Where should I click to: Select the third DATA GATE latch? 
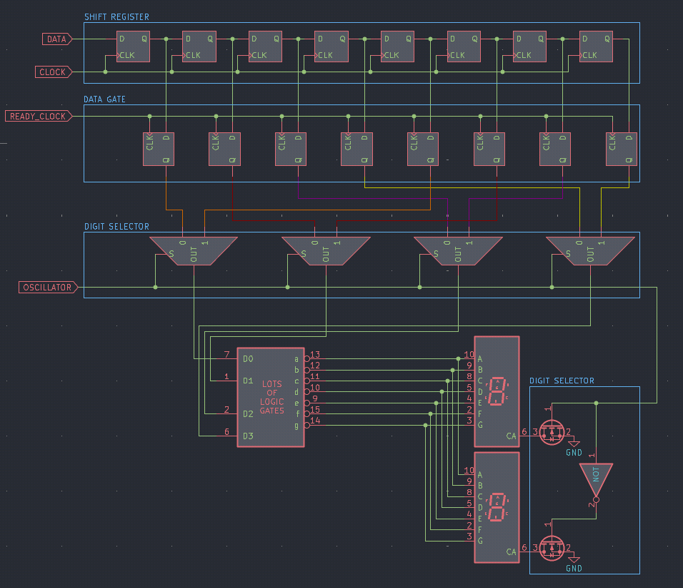[x=291, y=150]
